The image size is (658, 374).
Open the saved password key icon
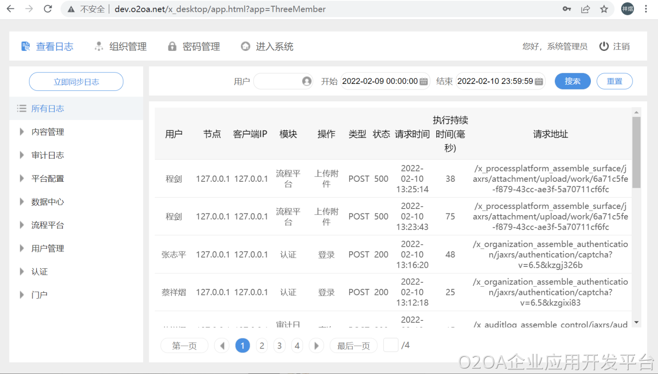[x=567, y=9]
